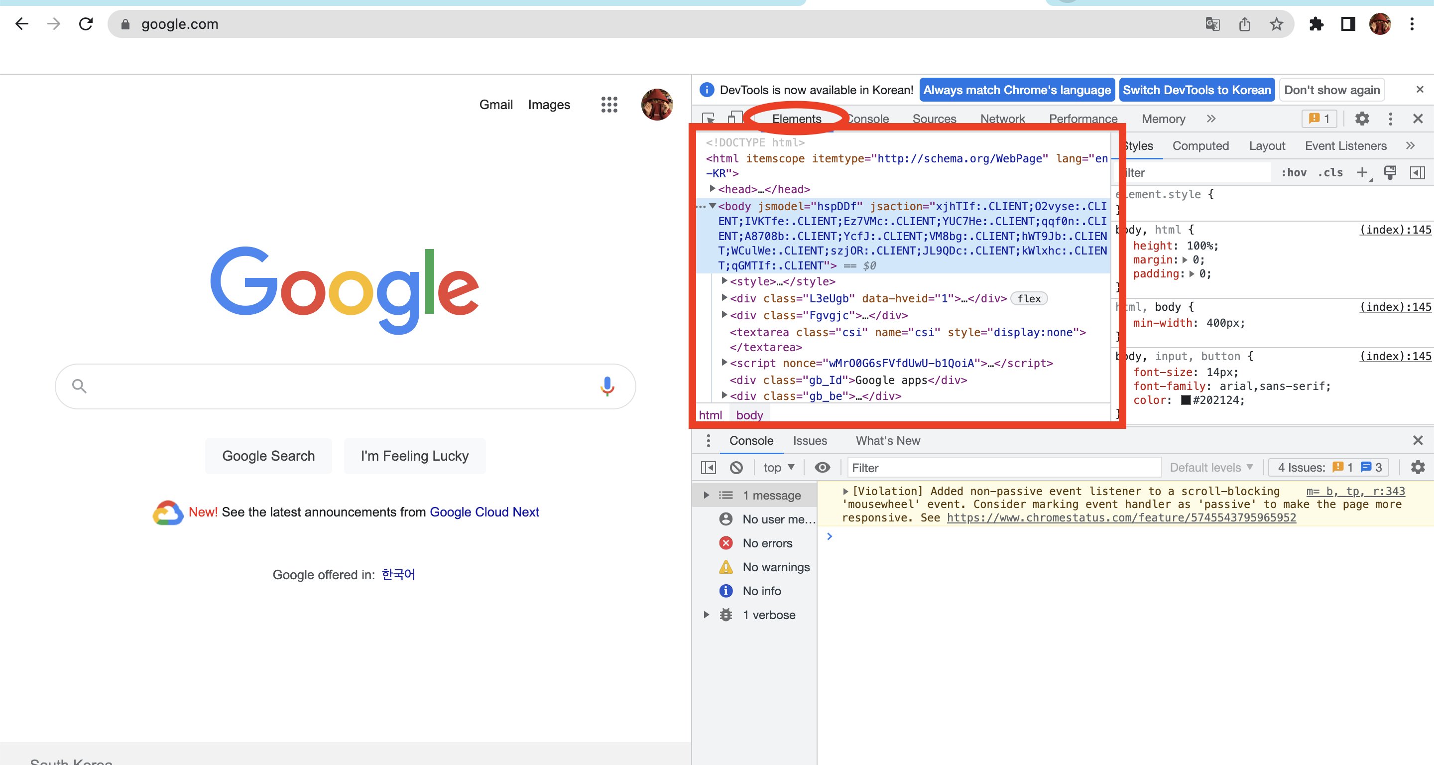
Task: Open the Event Listeners tab
Action: pyautogui.click(x=1345, y=145)
